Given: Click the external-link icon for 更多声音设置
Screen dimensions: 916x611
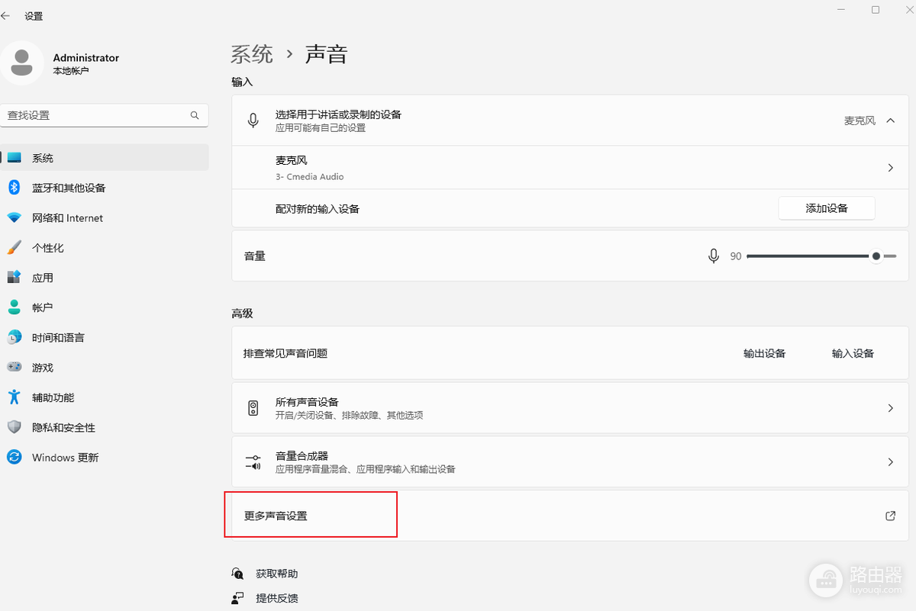Looking at the screenshot, I should tap(890, 516).
